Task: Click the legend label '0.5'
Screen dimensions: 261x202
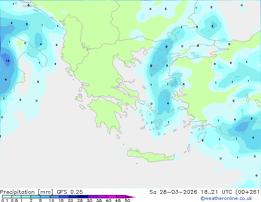Action: [x=14, y=200]
